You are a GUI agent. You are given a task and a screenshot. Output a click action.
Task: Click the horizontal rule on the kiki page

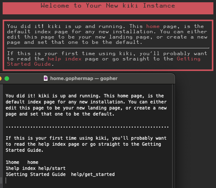[x=108, y=48]
